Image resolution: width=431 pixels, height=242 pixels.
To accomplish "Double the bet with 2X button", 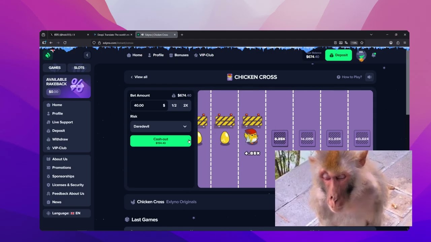I will tap(186, 106).
